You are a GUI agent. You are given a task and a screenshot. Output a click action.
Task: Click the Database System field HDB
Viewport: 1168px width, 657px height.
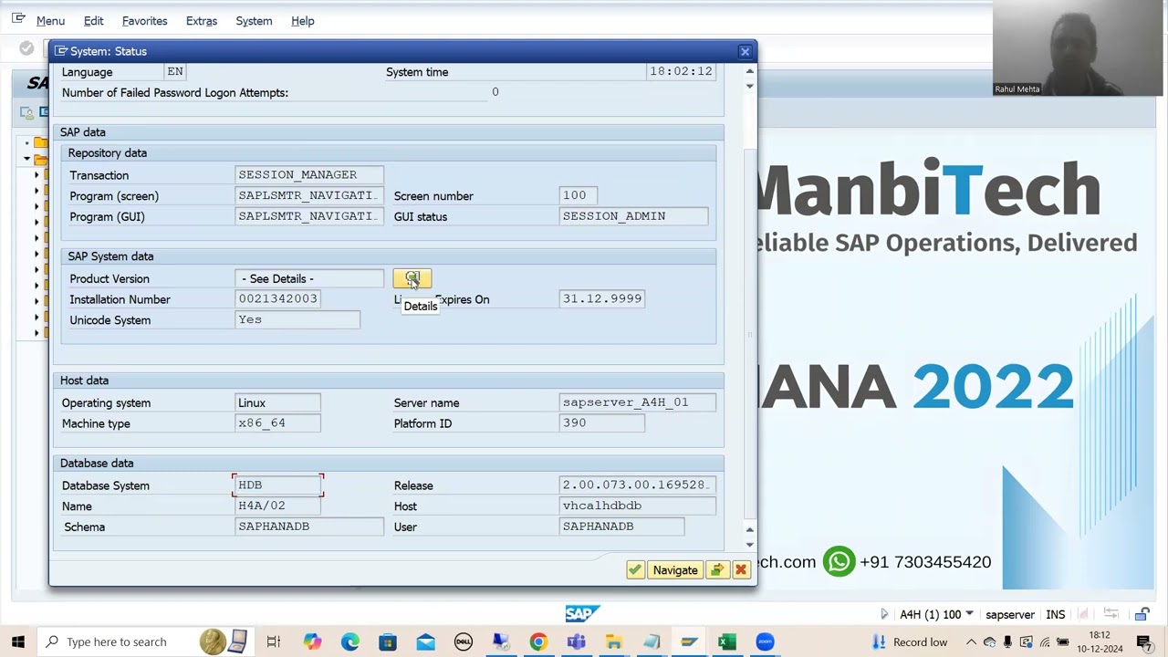click(x=277, y=485)
